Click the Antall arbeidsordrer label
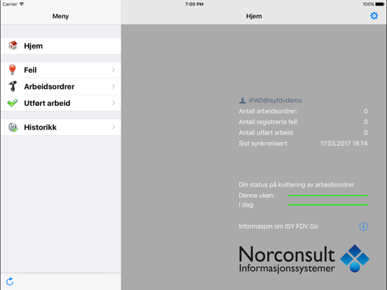The height and width of the screenshot is (290, 387). [268, 111]
